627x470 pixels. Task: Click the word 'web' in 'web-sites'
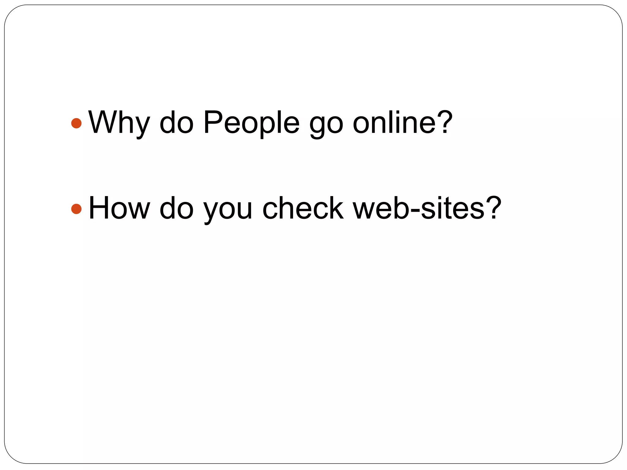coord(382,207)
